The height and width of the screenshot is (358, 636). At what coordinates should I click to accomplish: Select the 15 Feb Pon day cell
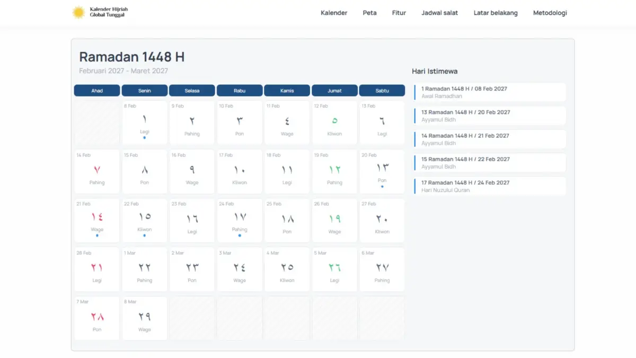pos(145,172)
